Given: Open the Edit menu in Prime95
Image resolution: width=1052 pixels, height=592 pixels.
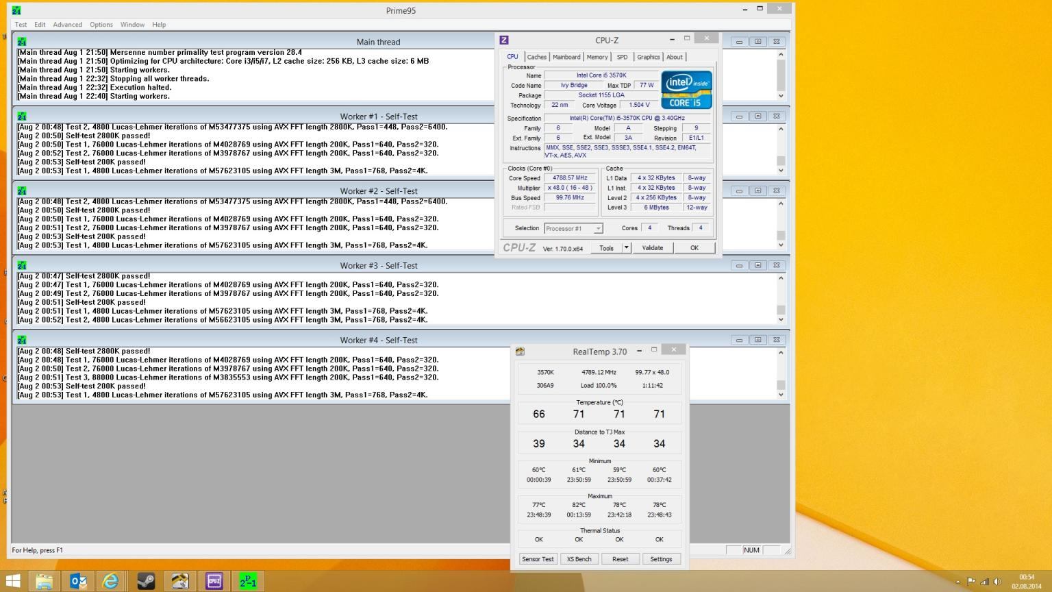Looking at the screenshot, I should pyautogui.click(x=40, y=25).
